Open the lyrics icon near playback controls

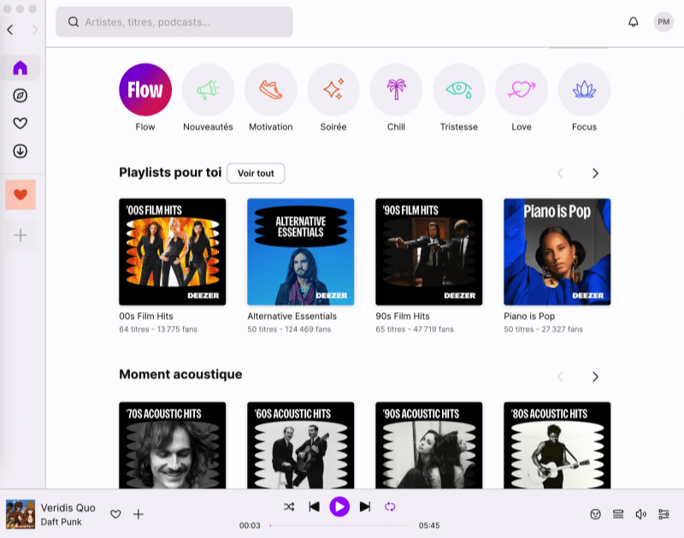click(x=594, y=514)
